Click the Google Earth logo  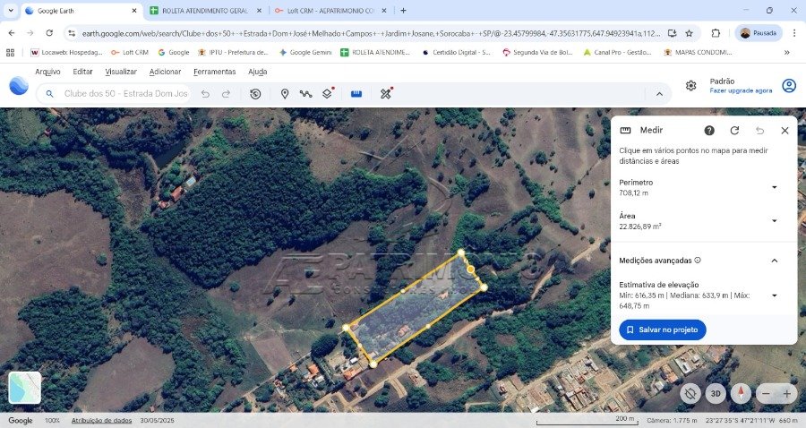[19, 86]
